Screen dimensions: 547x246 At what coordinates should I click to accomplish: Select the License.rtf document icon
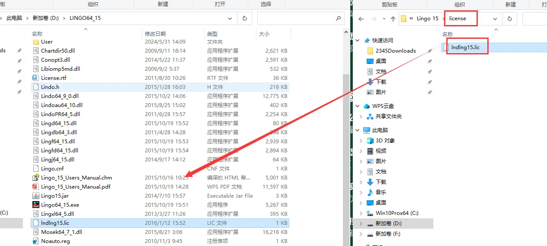point(36,78)
